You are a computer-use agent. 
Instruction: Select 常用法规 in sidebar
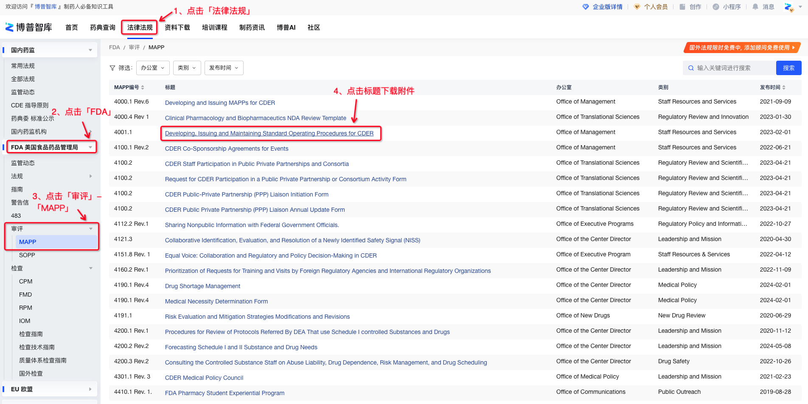point(23,66)
